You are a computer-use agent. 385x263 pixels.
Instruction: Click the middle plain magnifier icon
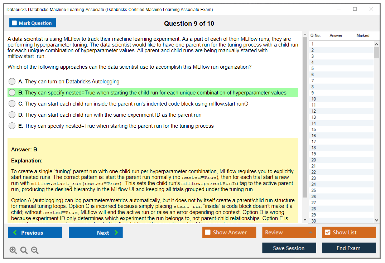tap(24, 250)
